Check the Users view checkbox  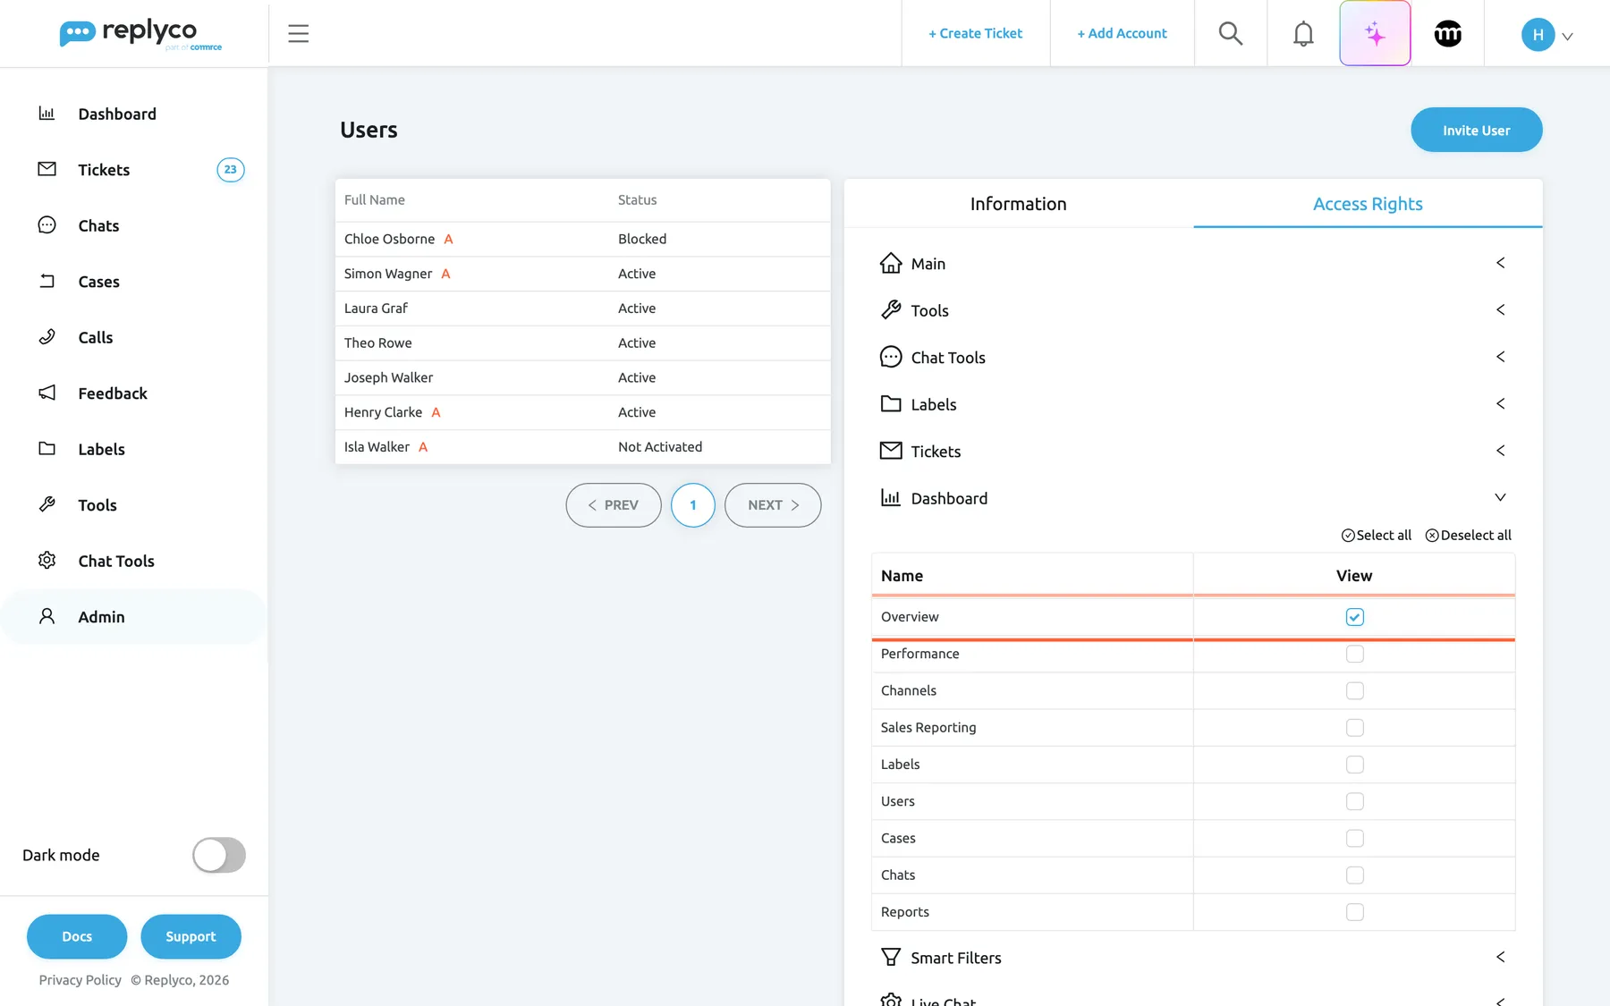pyautogui.click(x=1354, y=801)
